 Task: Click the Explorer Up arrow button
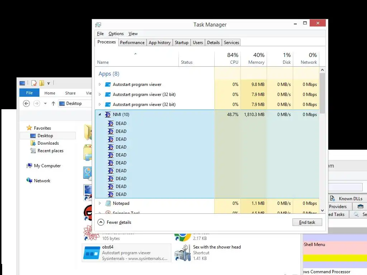click(53, 103)
